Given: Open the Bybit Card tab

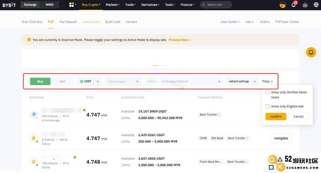Looking at the screenshot, I should [113, 22].
